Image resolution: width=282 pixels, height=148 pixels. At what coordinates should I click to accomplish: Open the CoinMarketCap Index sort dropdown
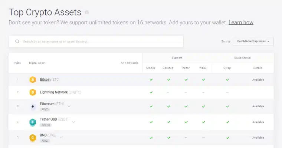click(x=253, y=41)
